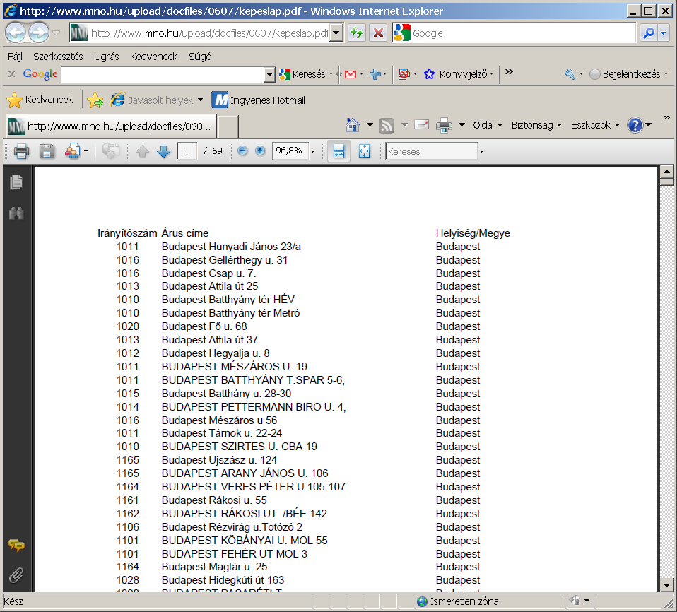This screenshot has height=612, width=677.
Task: Open the Kedvencek menu in menu bar
Action: (153, 57)
